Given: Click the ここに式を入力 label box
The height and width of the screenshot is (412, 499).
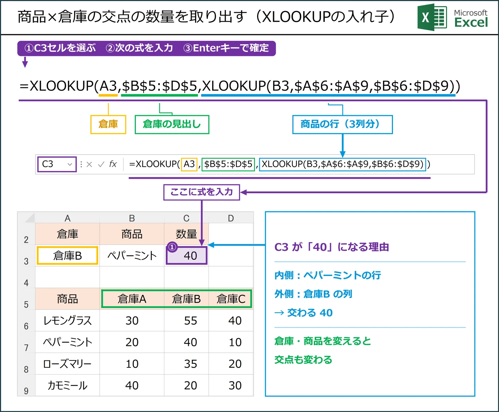Looking at the screenshot, I should (x=202, y=192).
